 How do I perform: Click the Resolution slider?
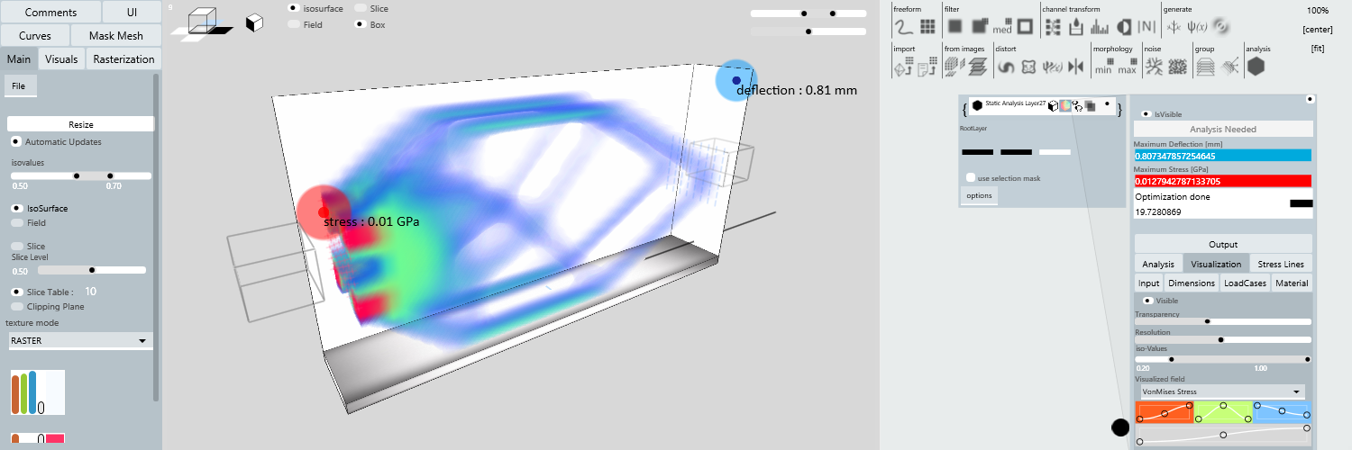point(1222,339)
